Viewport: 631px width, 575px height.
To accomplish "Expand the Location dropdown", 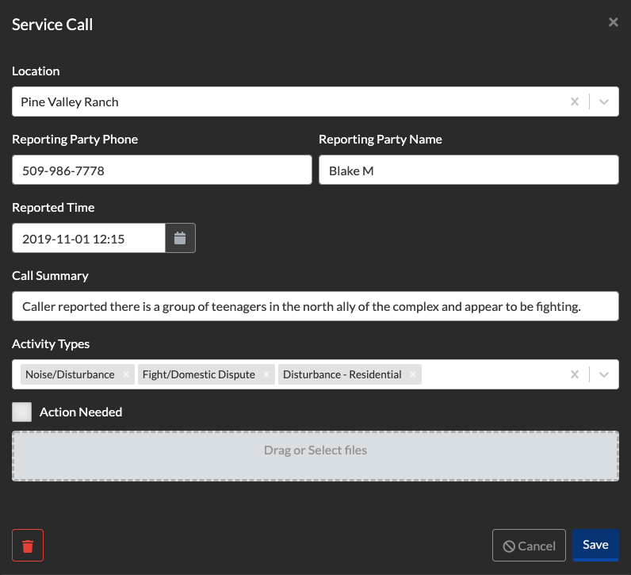I will pos(603,102).
